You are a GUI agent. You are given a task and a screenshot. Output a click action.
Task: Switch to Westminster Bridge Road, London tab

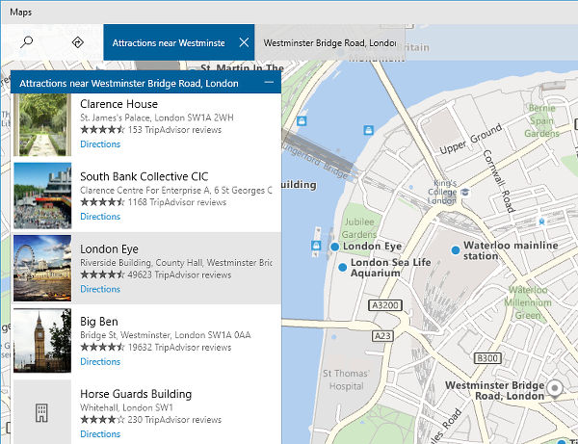pos(329,42)
